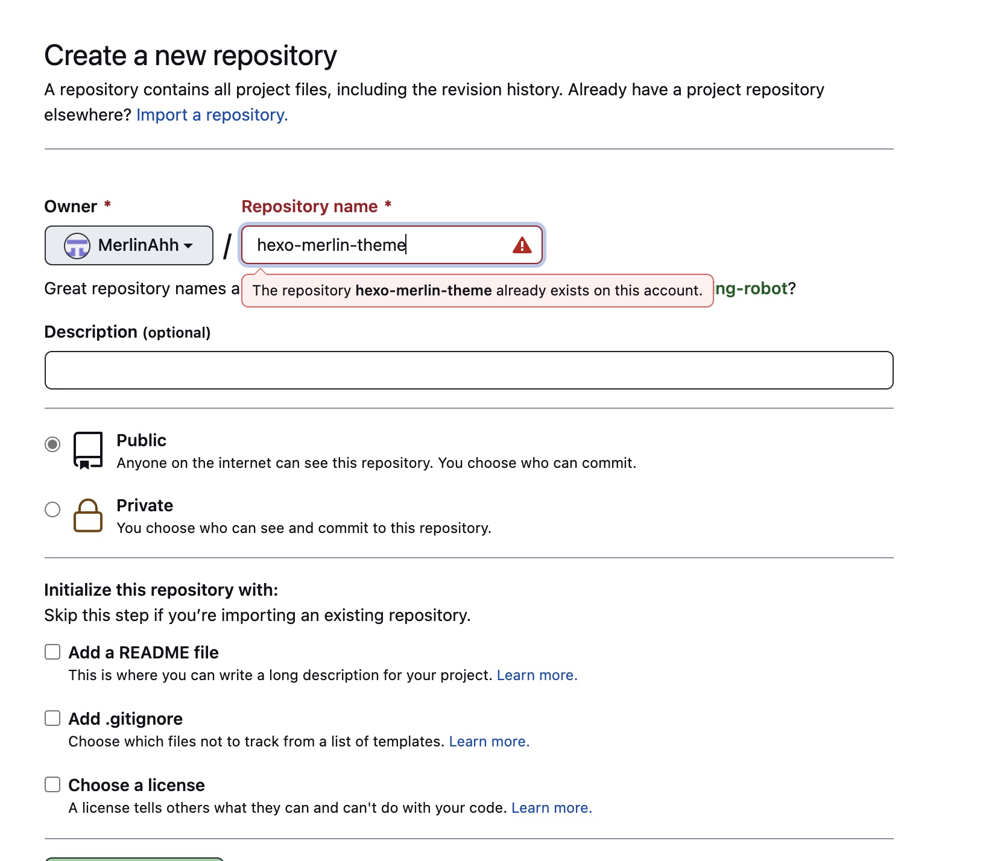Open Learn more link for .gitignore
This screenshot has width=989, height=861.
489,742
